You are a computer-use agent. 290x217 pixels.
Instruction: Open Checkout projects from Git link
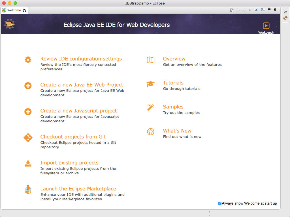[73, 137]
